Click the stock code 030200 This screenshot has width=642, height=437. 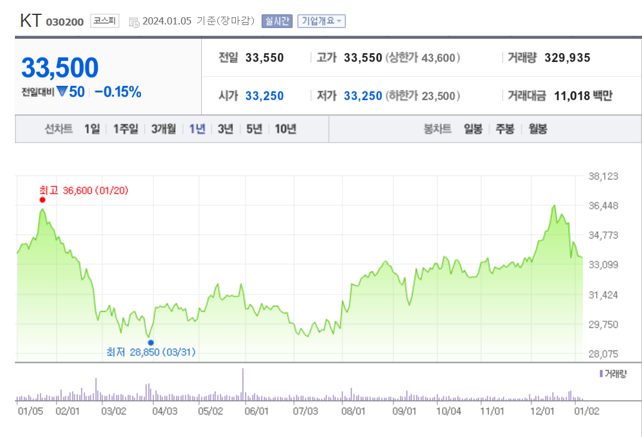tap(64, 22)
